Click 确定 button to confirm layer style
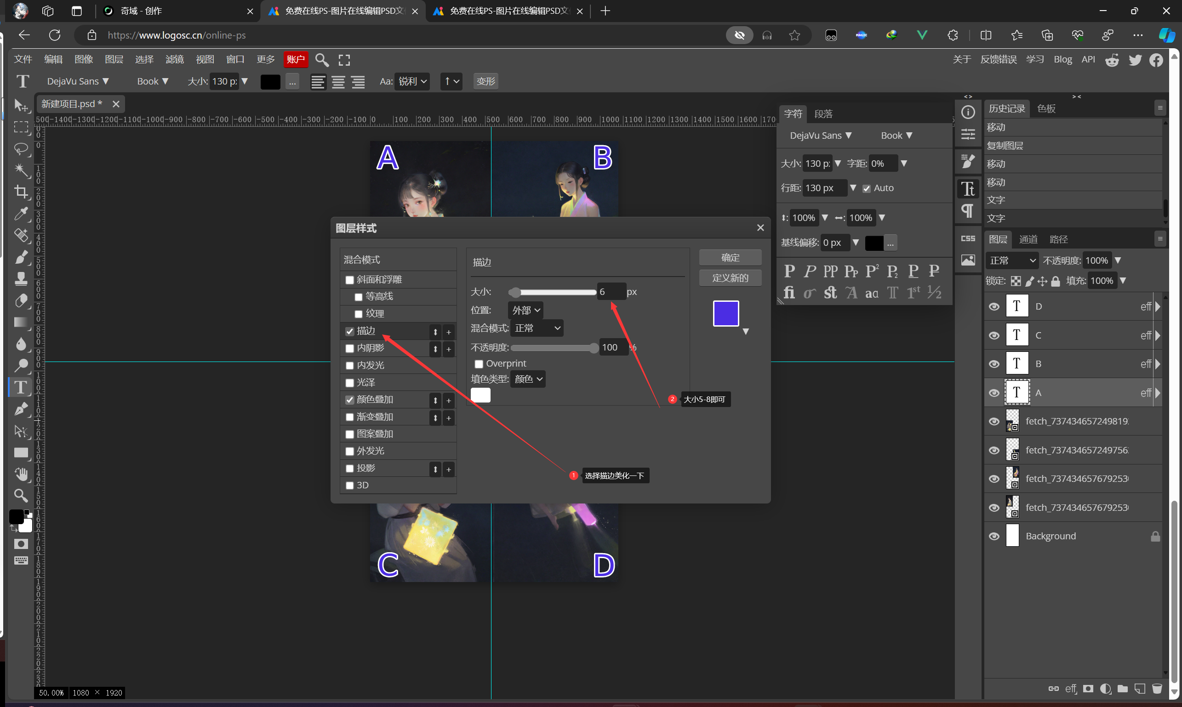This screenshot has width=1182, height=707. click(729, 256)
